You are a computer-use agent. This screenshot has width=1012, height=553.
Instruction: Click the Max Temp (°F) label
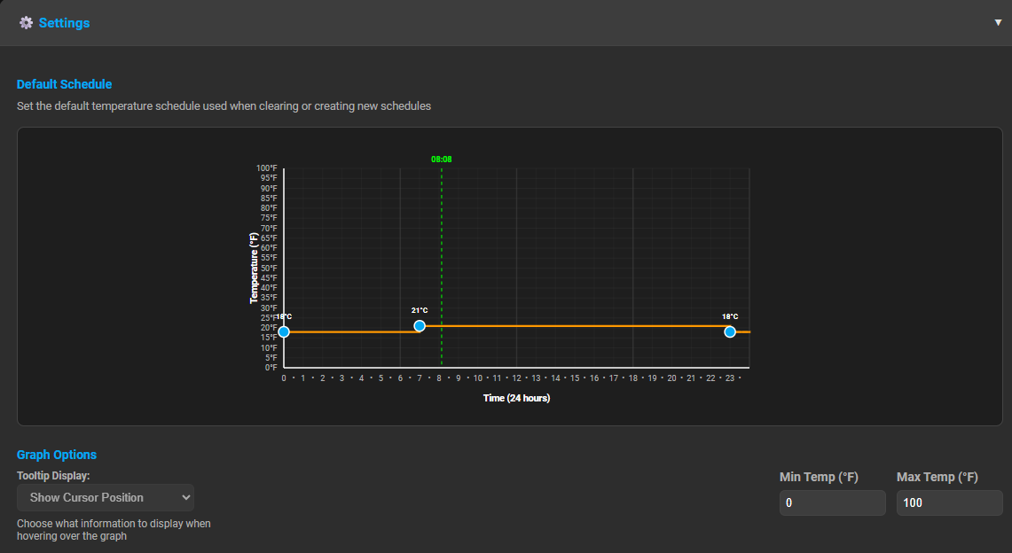(x=937, y=477)
